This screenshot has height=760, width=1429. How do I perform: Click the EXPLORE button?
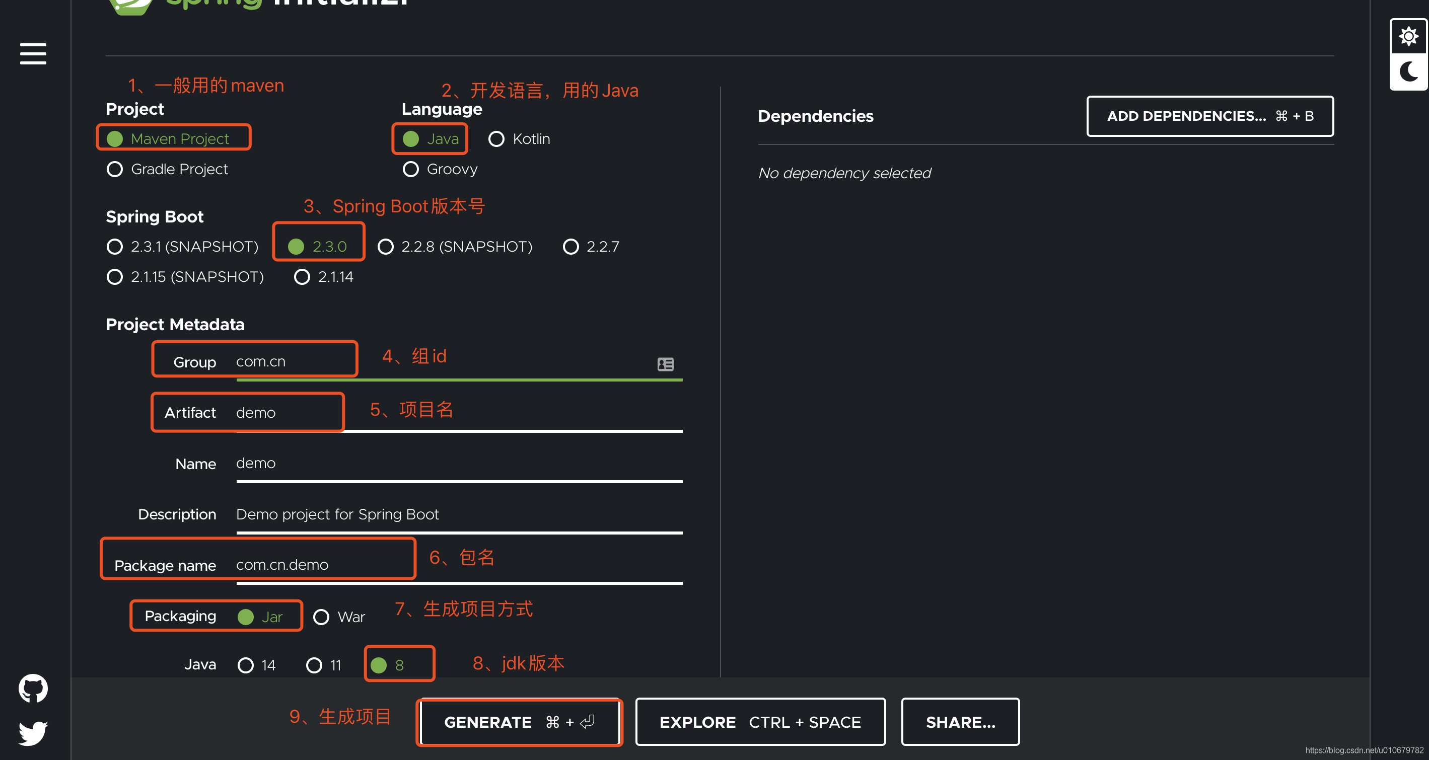(760, 722)
